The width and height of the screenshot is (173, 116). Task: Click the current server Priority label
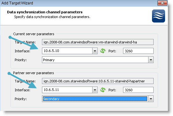pos(21,60)
